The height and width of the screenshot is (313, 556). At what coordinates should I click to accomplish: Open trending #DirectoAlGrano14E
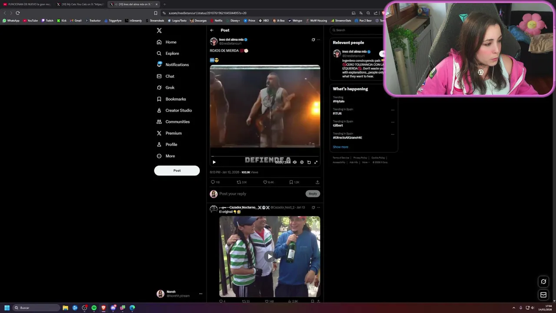pos(347,137)
